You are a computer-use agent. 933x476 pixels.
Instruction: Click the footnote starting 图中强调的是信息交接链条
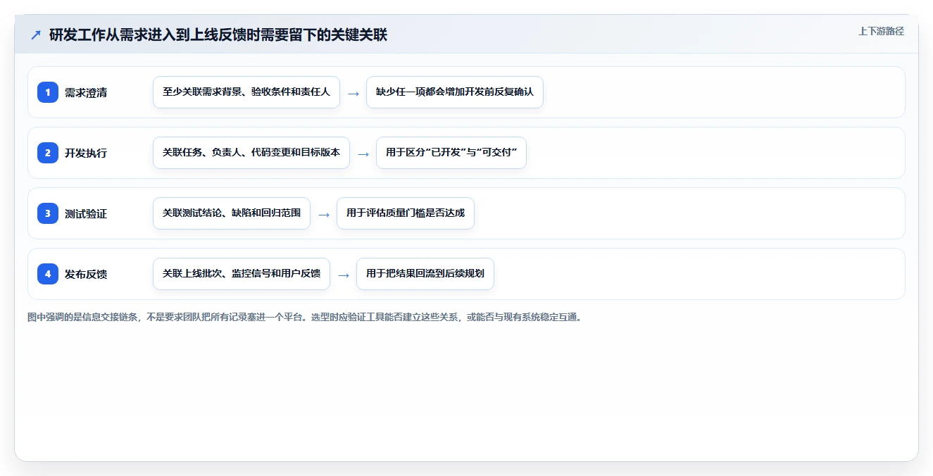click(x=306, y=317)
